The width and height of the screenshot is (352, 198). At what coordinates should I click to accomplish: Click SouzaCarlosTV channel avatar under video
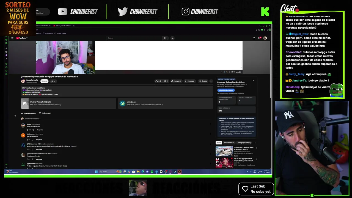click(x=23, y=81)
